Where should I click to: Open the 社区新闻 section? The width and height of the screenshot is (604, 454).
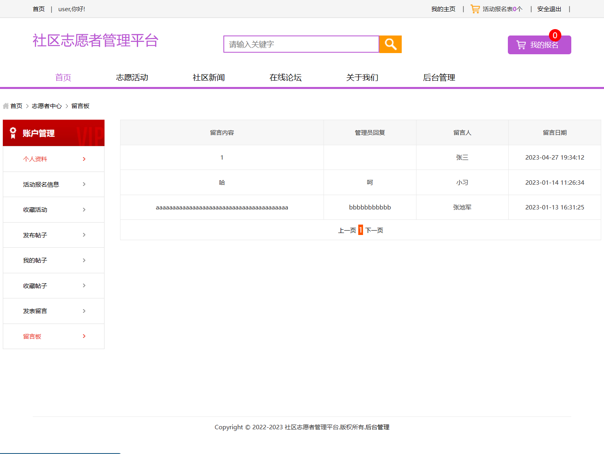209,77
